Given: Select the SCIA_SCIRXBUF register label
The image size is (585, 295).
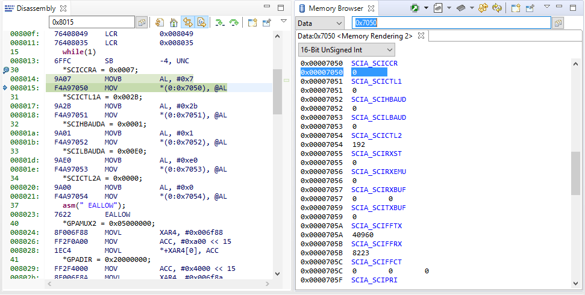Looking at the screenshot, I should tap(379, 190).
